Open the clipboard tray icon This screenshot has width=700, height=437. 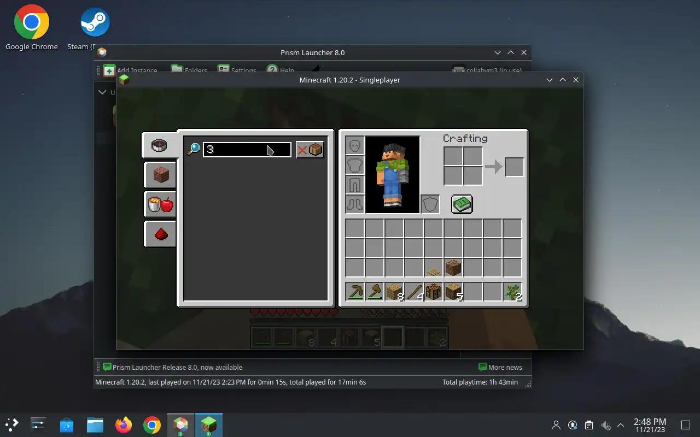point(589,425)
